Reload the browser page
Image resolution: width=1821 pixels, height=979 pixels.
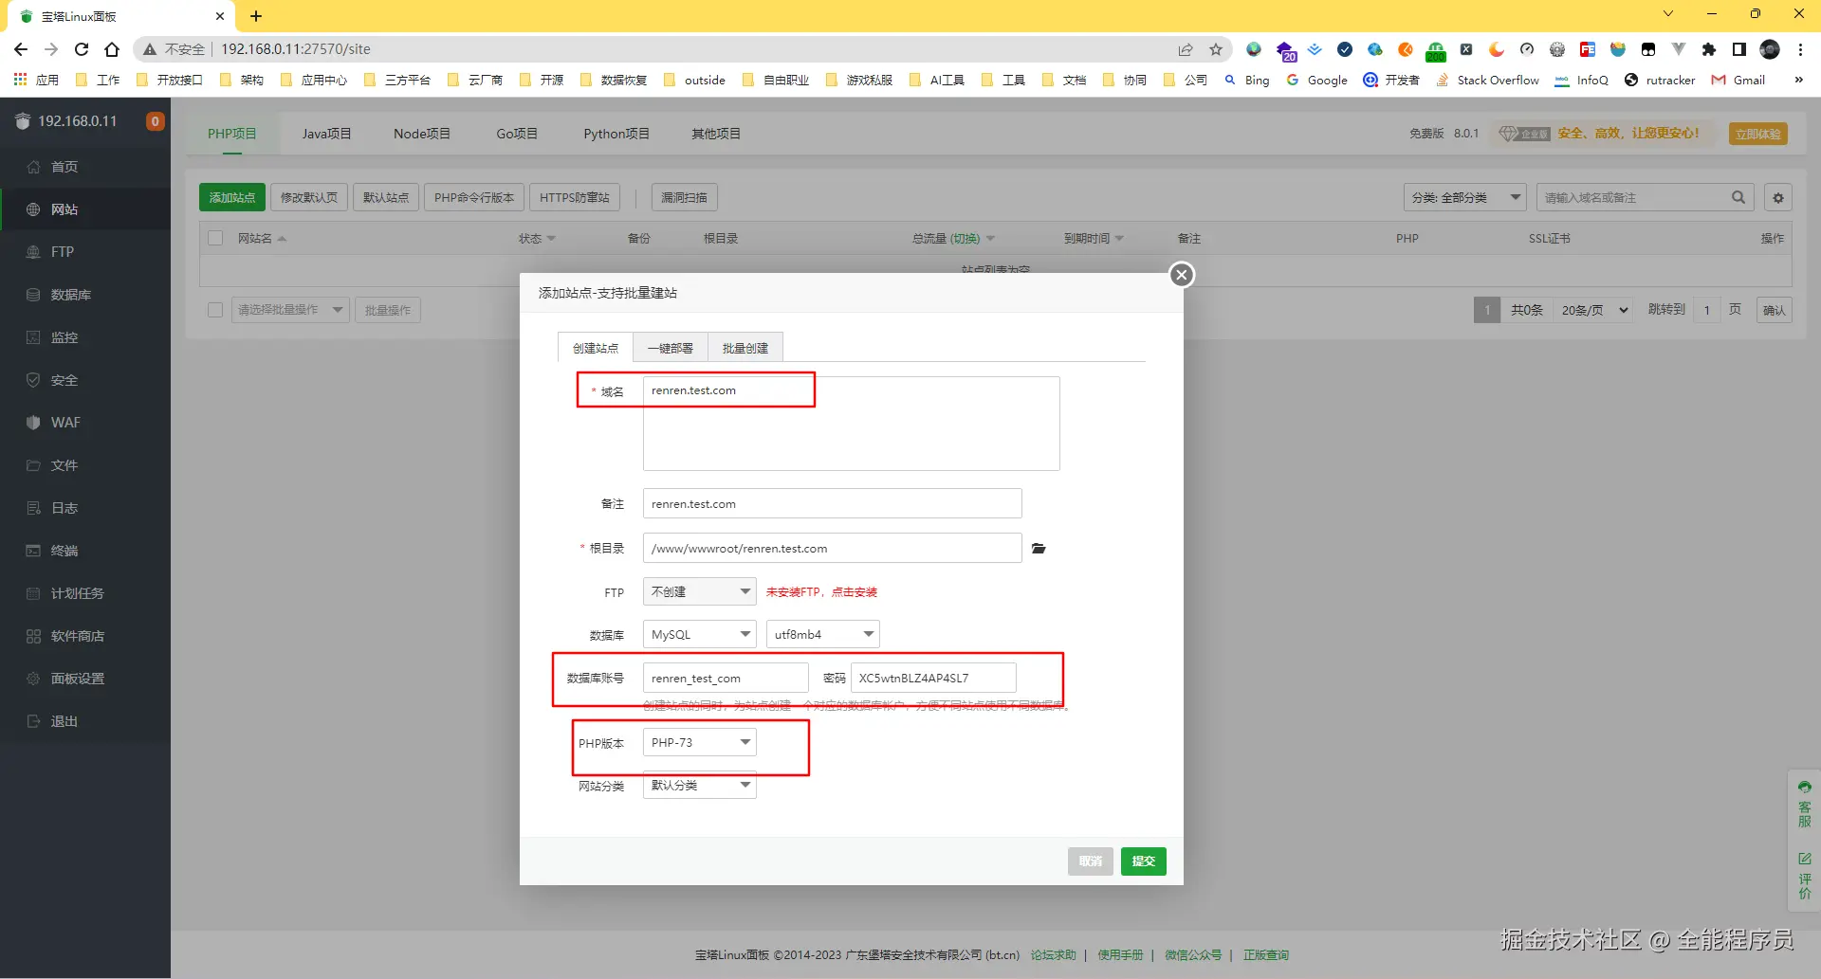click(x=82, y=49)
